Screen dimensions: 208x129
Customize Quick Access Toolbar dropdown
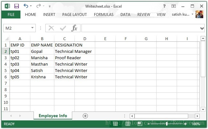click(x=50, y=6)
